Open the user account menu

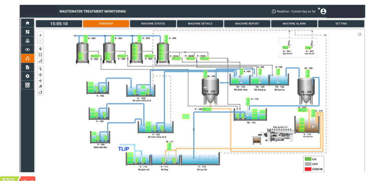pyautogui.click(x=323, y=11)
